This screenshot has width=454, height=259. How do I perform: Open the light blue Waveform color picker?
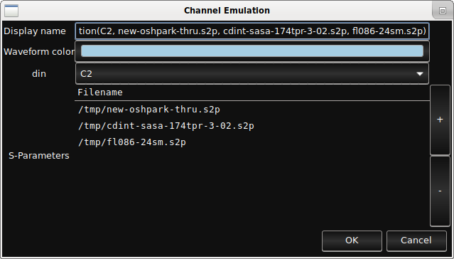tap(252, 51)
